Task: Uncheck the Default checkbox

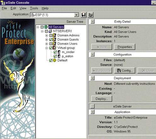Action: [51, 61]
